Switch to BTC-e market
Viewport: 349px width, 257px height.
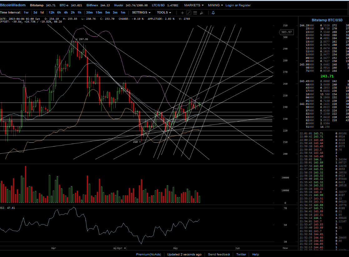[64, 5]
